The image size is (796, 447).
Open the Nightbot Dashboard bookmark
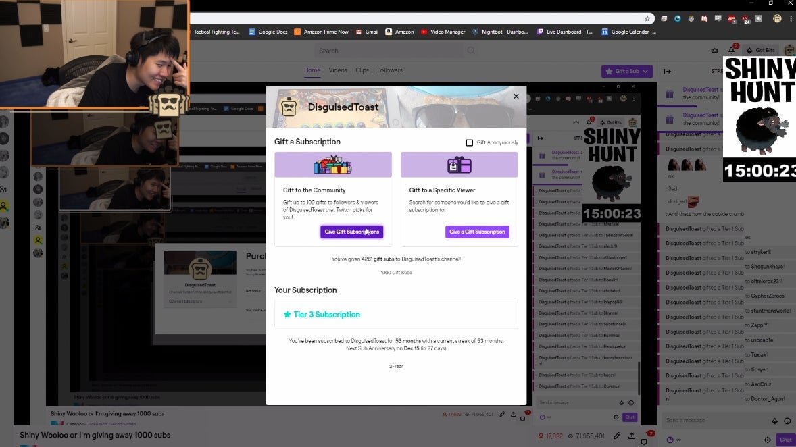coord(501,32)
